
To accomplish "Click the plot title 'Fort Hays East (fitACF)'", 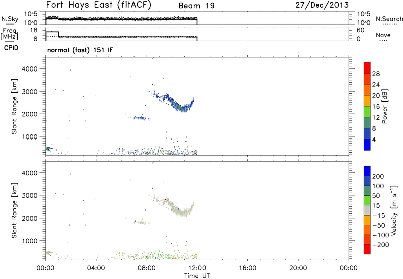I will (99, 5).
